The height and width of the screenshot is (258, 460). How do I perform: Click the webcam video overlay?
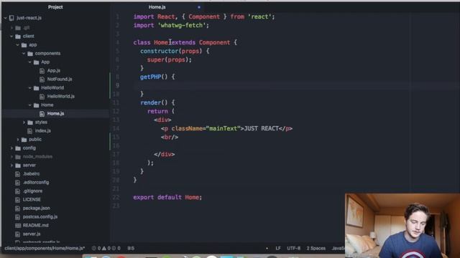click(x=402, y=225)
